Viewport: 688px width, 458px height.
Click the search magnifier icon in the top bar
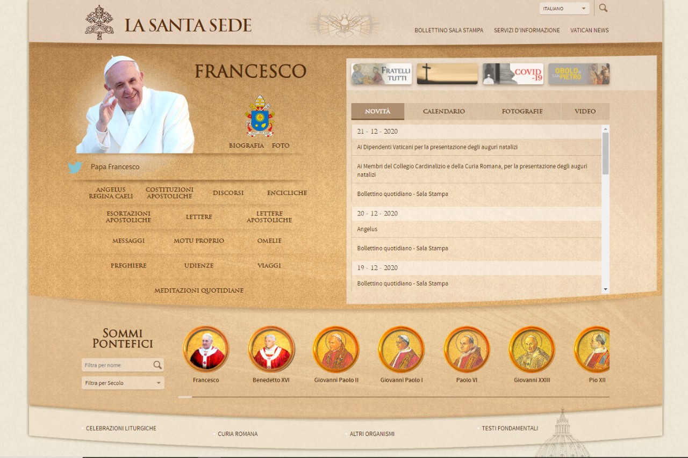click(x=603, y=8)
